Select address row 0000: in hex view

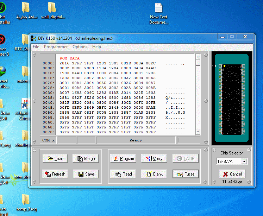click(49, 63)
